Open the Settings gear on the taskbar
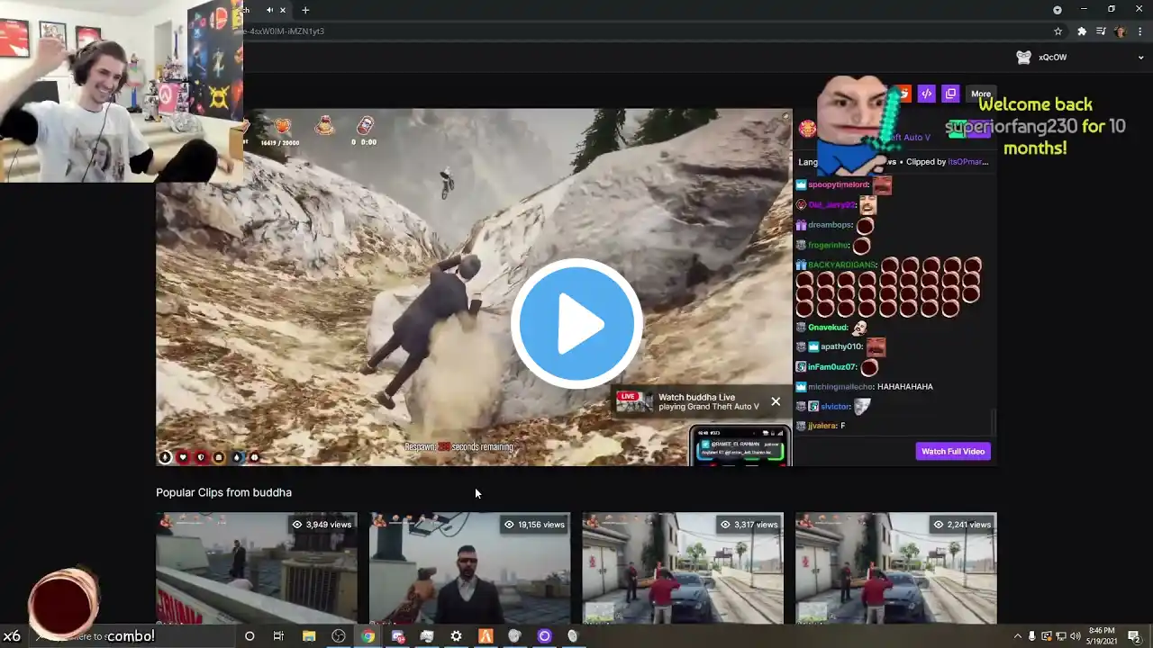The width and height of the screenshot is (1153, 648). click(x=456, y=636)
